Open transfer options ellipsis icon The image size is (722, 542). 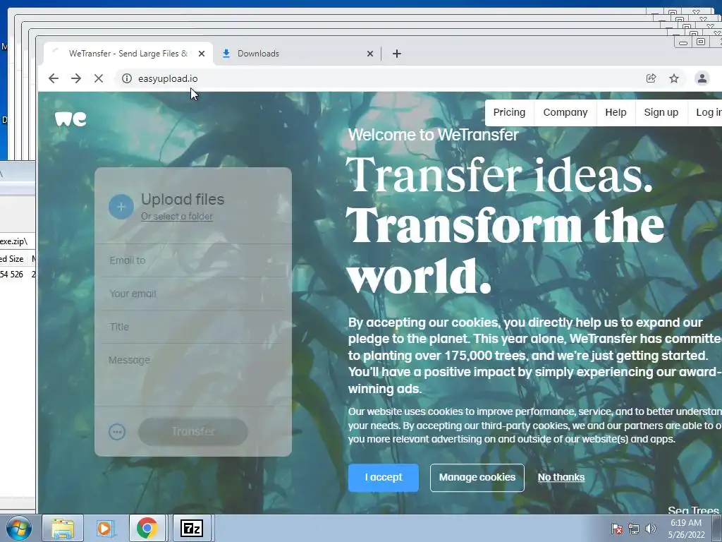(x=117, y=432)
